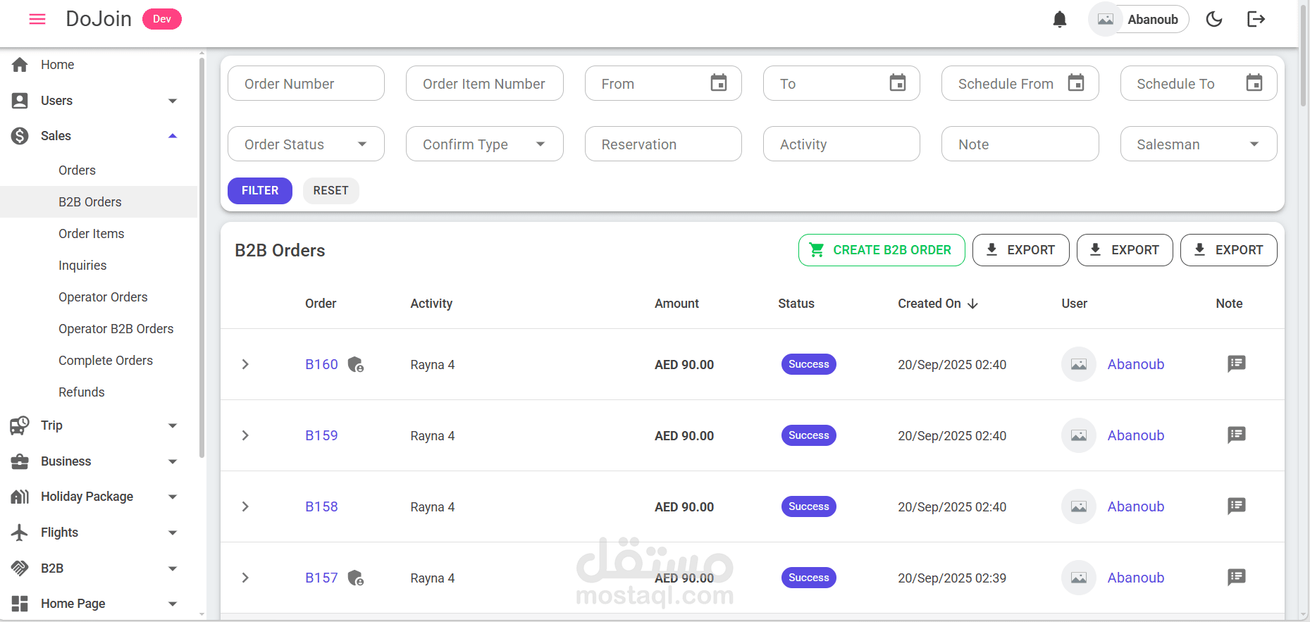Image resolution: width=1310 pixels, height=622 pixels.
Task: Open order B158 link
Action: point(321,506)
